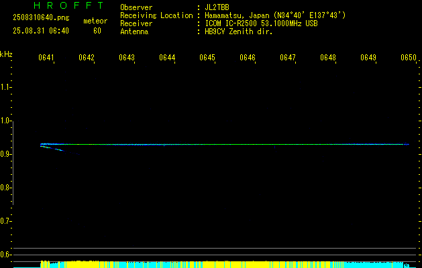The height and width of the screenshot is (268, 422).
Task: Click the 0648 time marker
Action: click(x=328, y=58)
